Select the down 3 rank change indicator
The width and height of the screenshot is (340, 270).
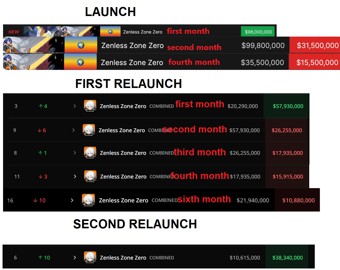[x=43, y=176]
